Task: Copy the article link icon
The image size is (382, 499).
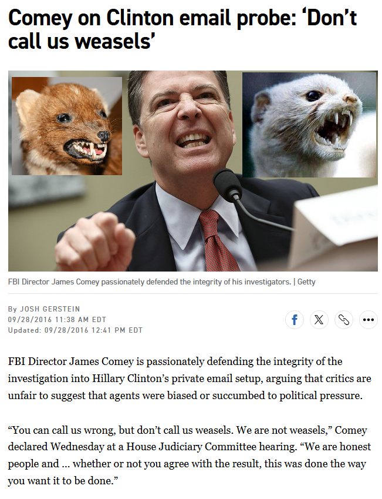Action: (344, 319)
